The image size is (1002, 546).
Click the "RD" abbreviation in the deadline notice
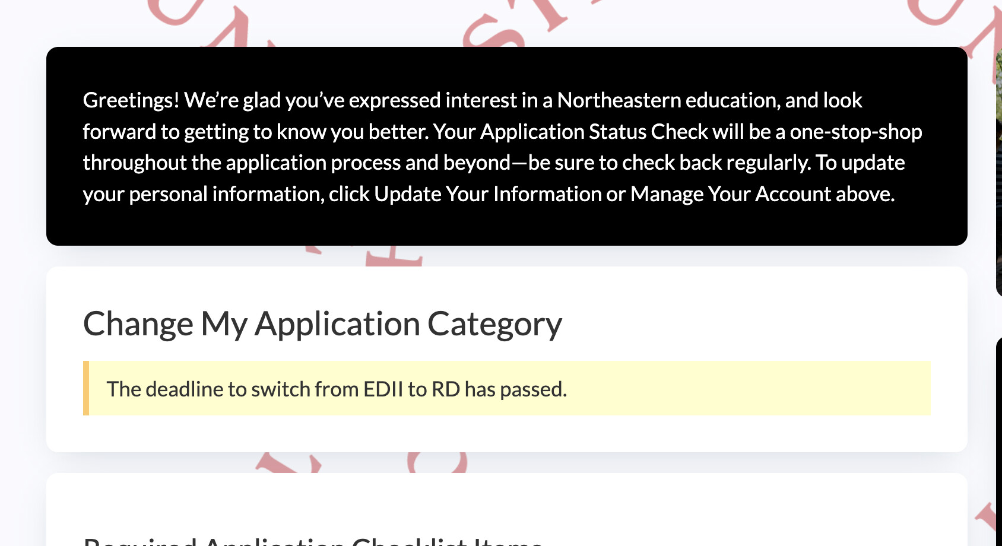pyautogui.click(x=446, y=389)
